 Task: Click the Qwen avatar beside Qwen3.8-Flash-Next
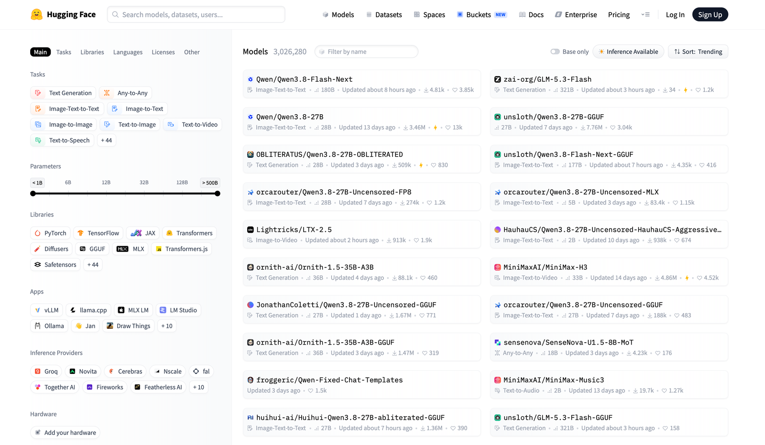pos(250,79)
